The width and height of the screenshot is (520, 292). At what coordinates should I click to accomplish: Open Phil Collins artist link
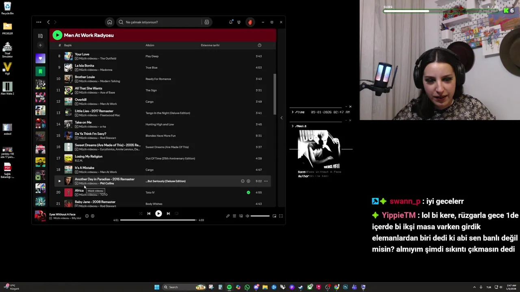[x=107, y=183]
